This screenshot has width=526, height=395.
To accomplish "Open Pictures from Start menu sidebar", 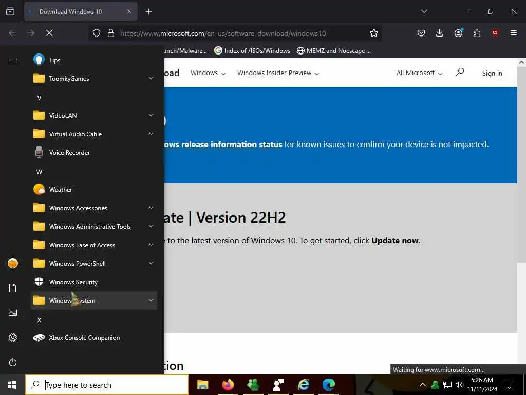I will click(13, 313).
